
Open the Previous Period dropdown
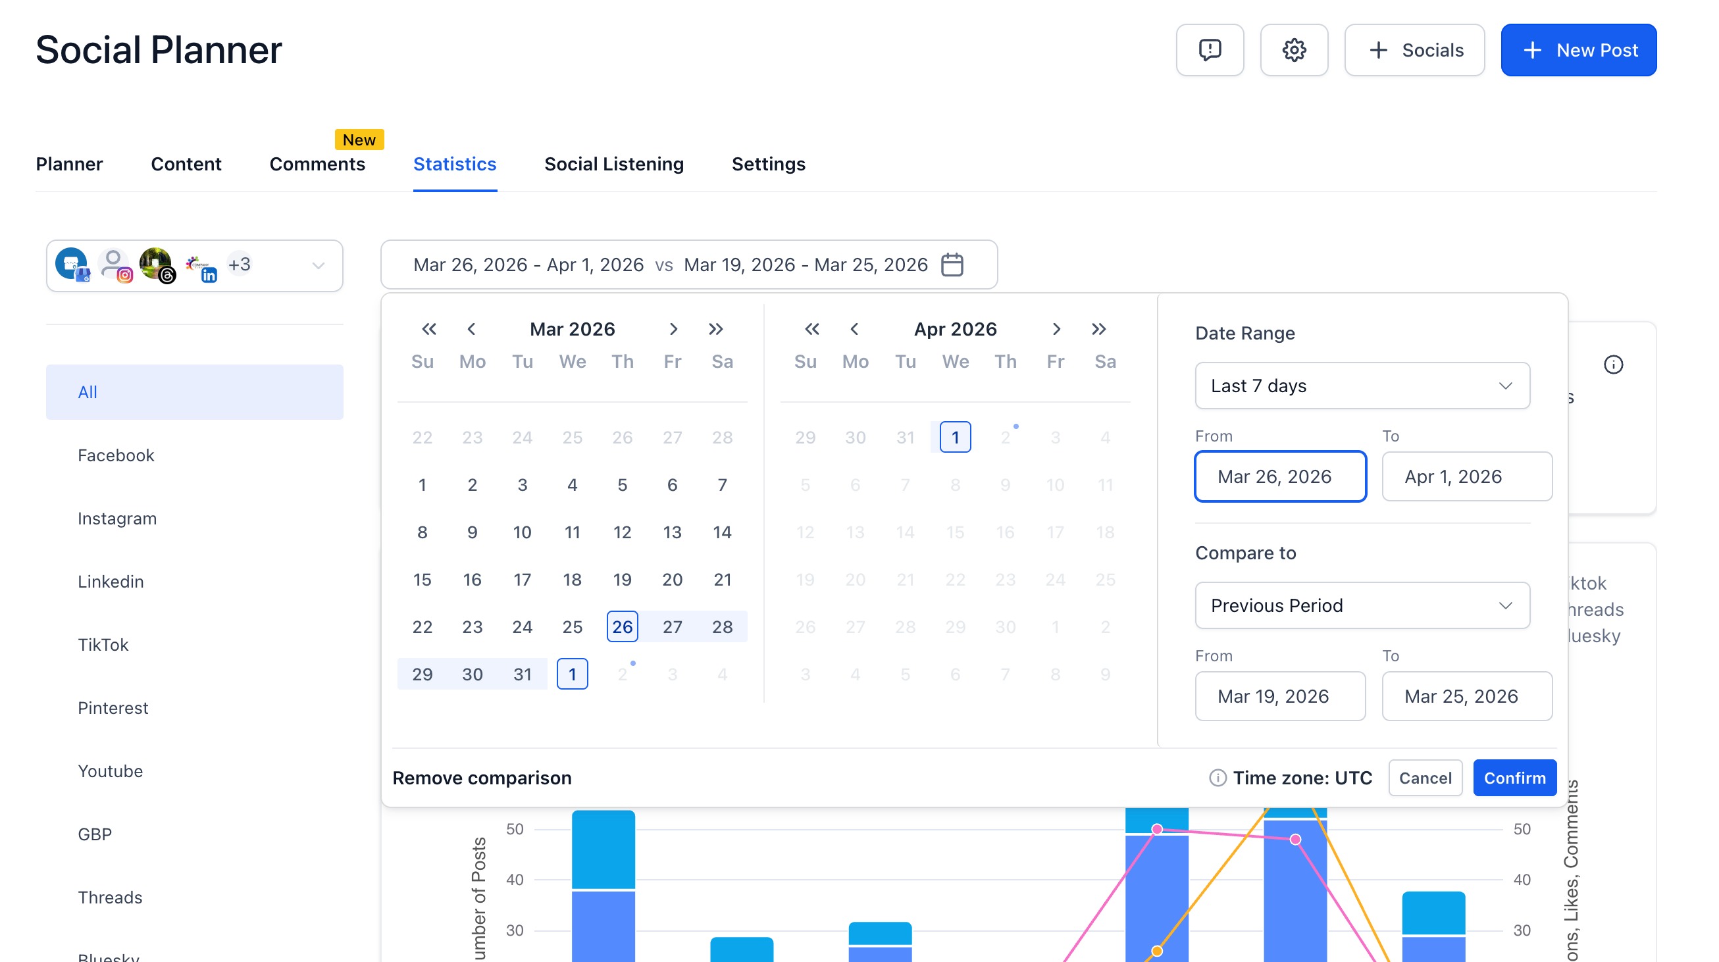pos(1362,605)
